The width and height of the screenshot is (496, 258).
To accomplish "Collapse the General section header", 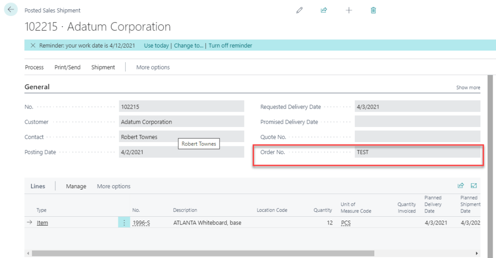I will point(37,87).
